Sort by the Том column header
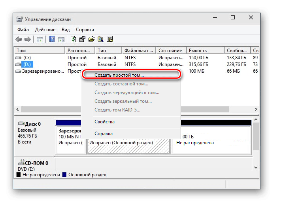 pyautogui.click(x=40, y=51)
